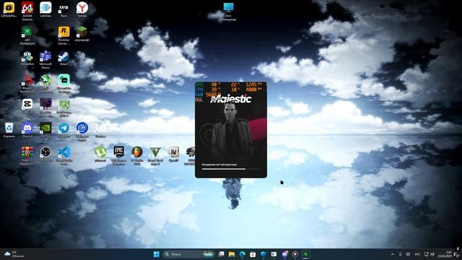
Task: Open the uTorrent desktop shortcut
Action: tap(100, 154)
